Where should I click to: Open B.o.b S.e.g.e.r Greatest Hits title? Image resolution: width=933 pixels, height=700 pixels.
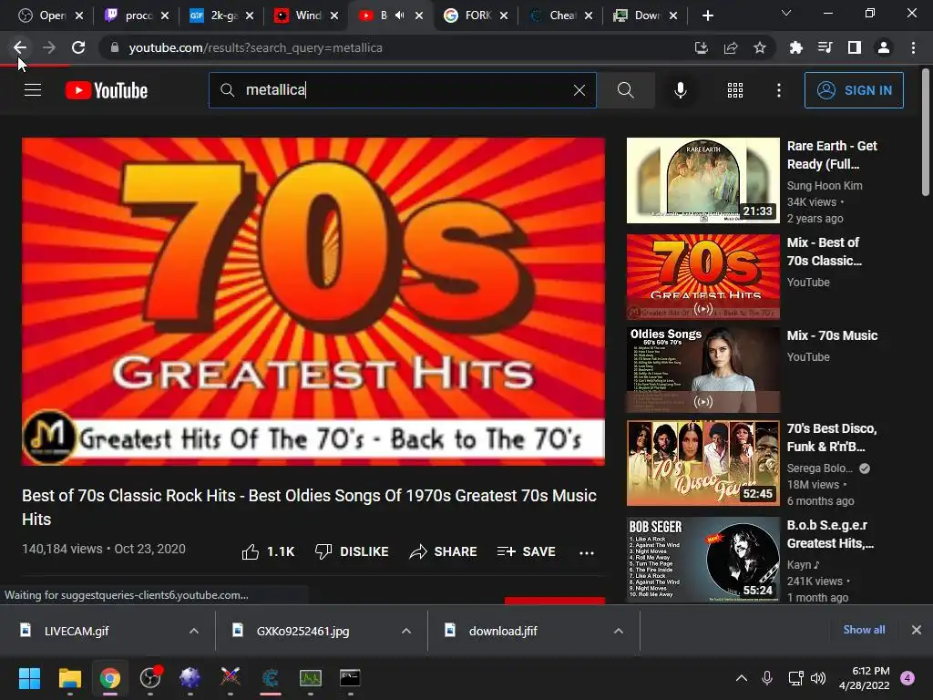pos(831,534)
